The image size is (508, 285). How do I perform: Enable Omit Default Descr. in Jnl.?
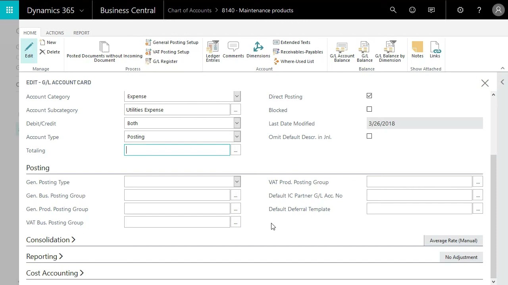pyautogui.click(x=369, y=136)
